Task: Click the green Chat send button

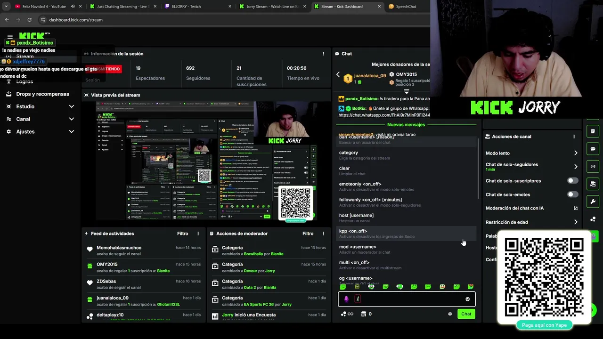Action: pos(466,314)
